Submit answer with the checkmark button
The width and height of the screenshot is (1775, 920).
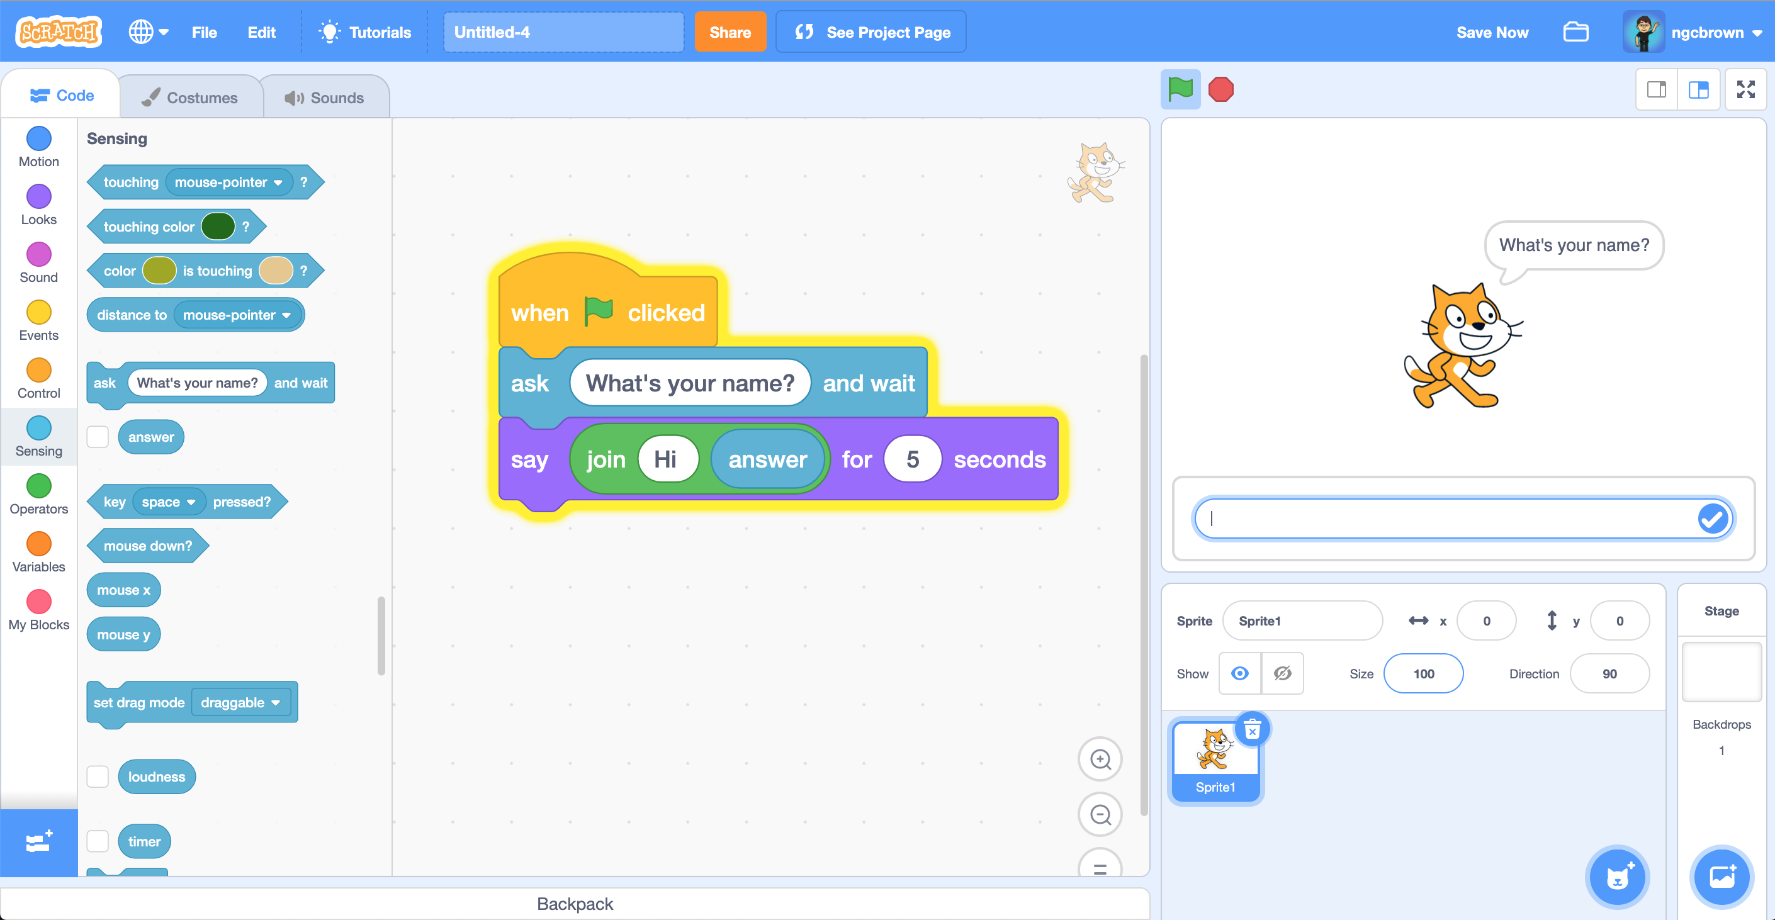click(1712, 519)
